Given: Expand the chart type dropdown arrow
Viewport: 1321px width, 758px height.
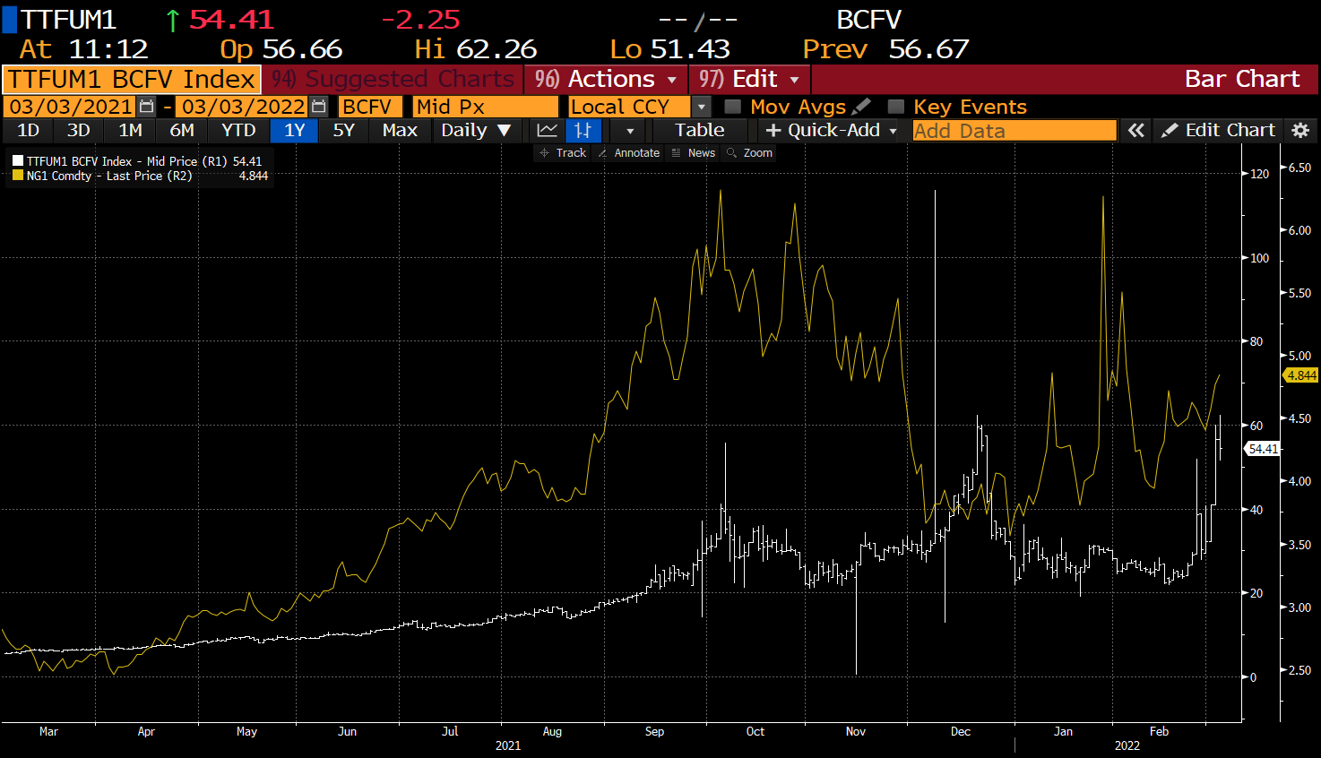Looking at the screenshot, I should 629,130.
